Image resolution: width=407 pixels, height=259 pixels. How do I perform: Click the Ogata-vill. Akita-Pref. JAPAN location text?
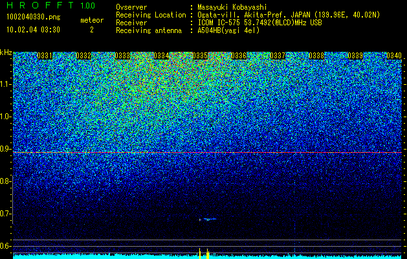coord(289,15)
